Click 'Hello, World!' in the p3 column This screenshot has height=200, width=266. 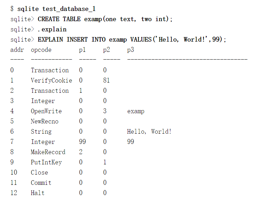click(x=149, y=132)
